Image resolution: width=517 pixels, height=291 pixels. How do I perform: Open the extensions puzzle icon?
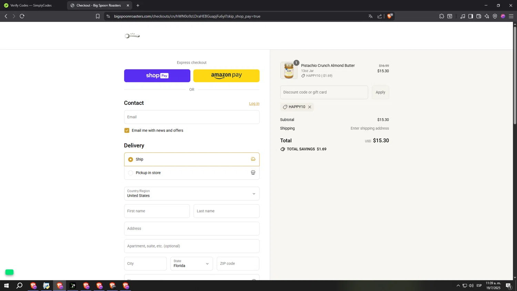coord(442,16)
